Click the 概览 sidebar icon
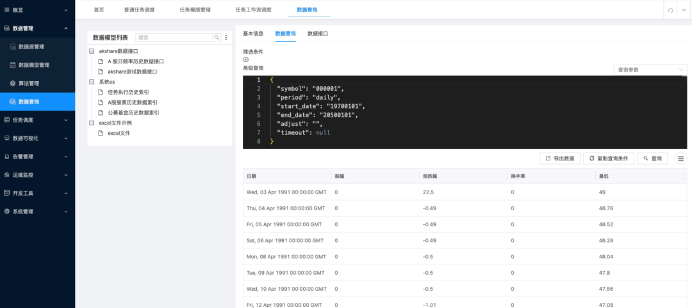Viewport: 692px width, 308px height. coord(6,10)
